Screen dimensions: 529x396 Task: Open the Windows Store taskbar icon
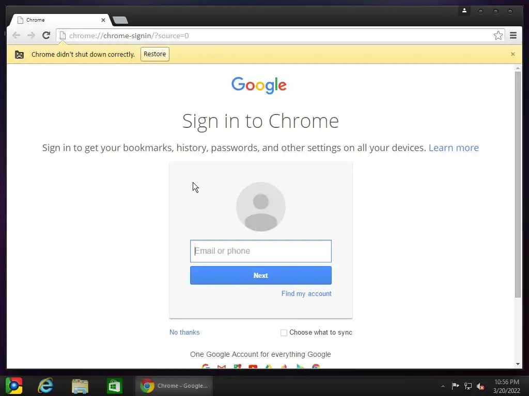pos(115,386)
